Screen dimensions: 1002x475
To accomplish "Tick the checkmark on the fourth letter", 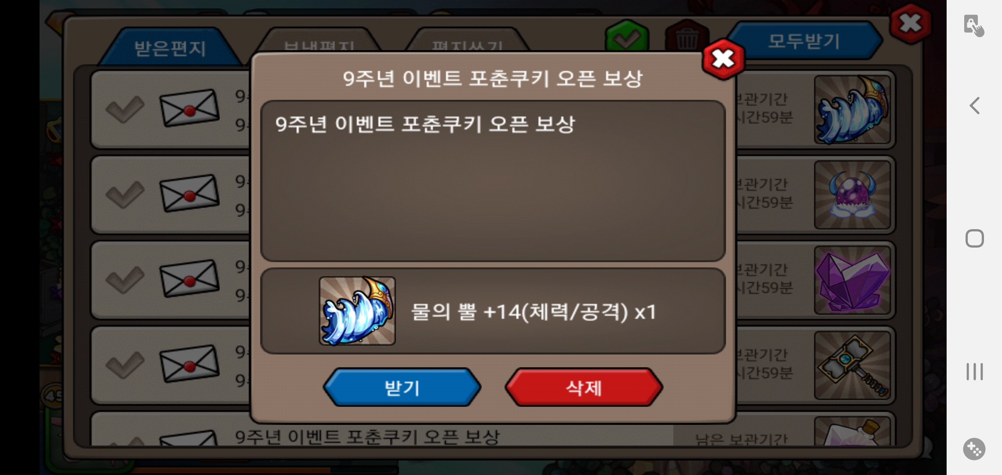I will 125,365.
